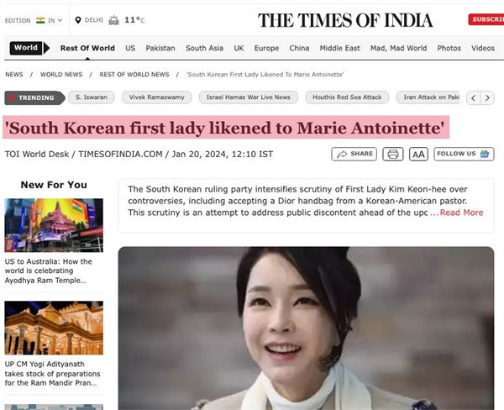Image resolution: width=504 pixels, height=410 pixels.
Task: Click the Share arrow button
Action: (x=354, y=154)
